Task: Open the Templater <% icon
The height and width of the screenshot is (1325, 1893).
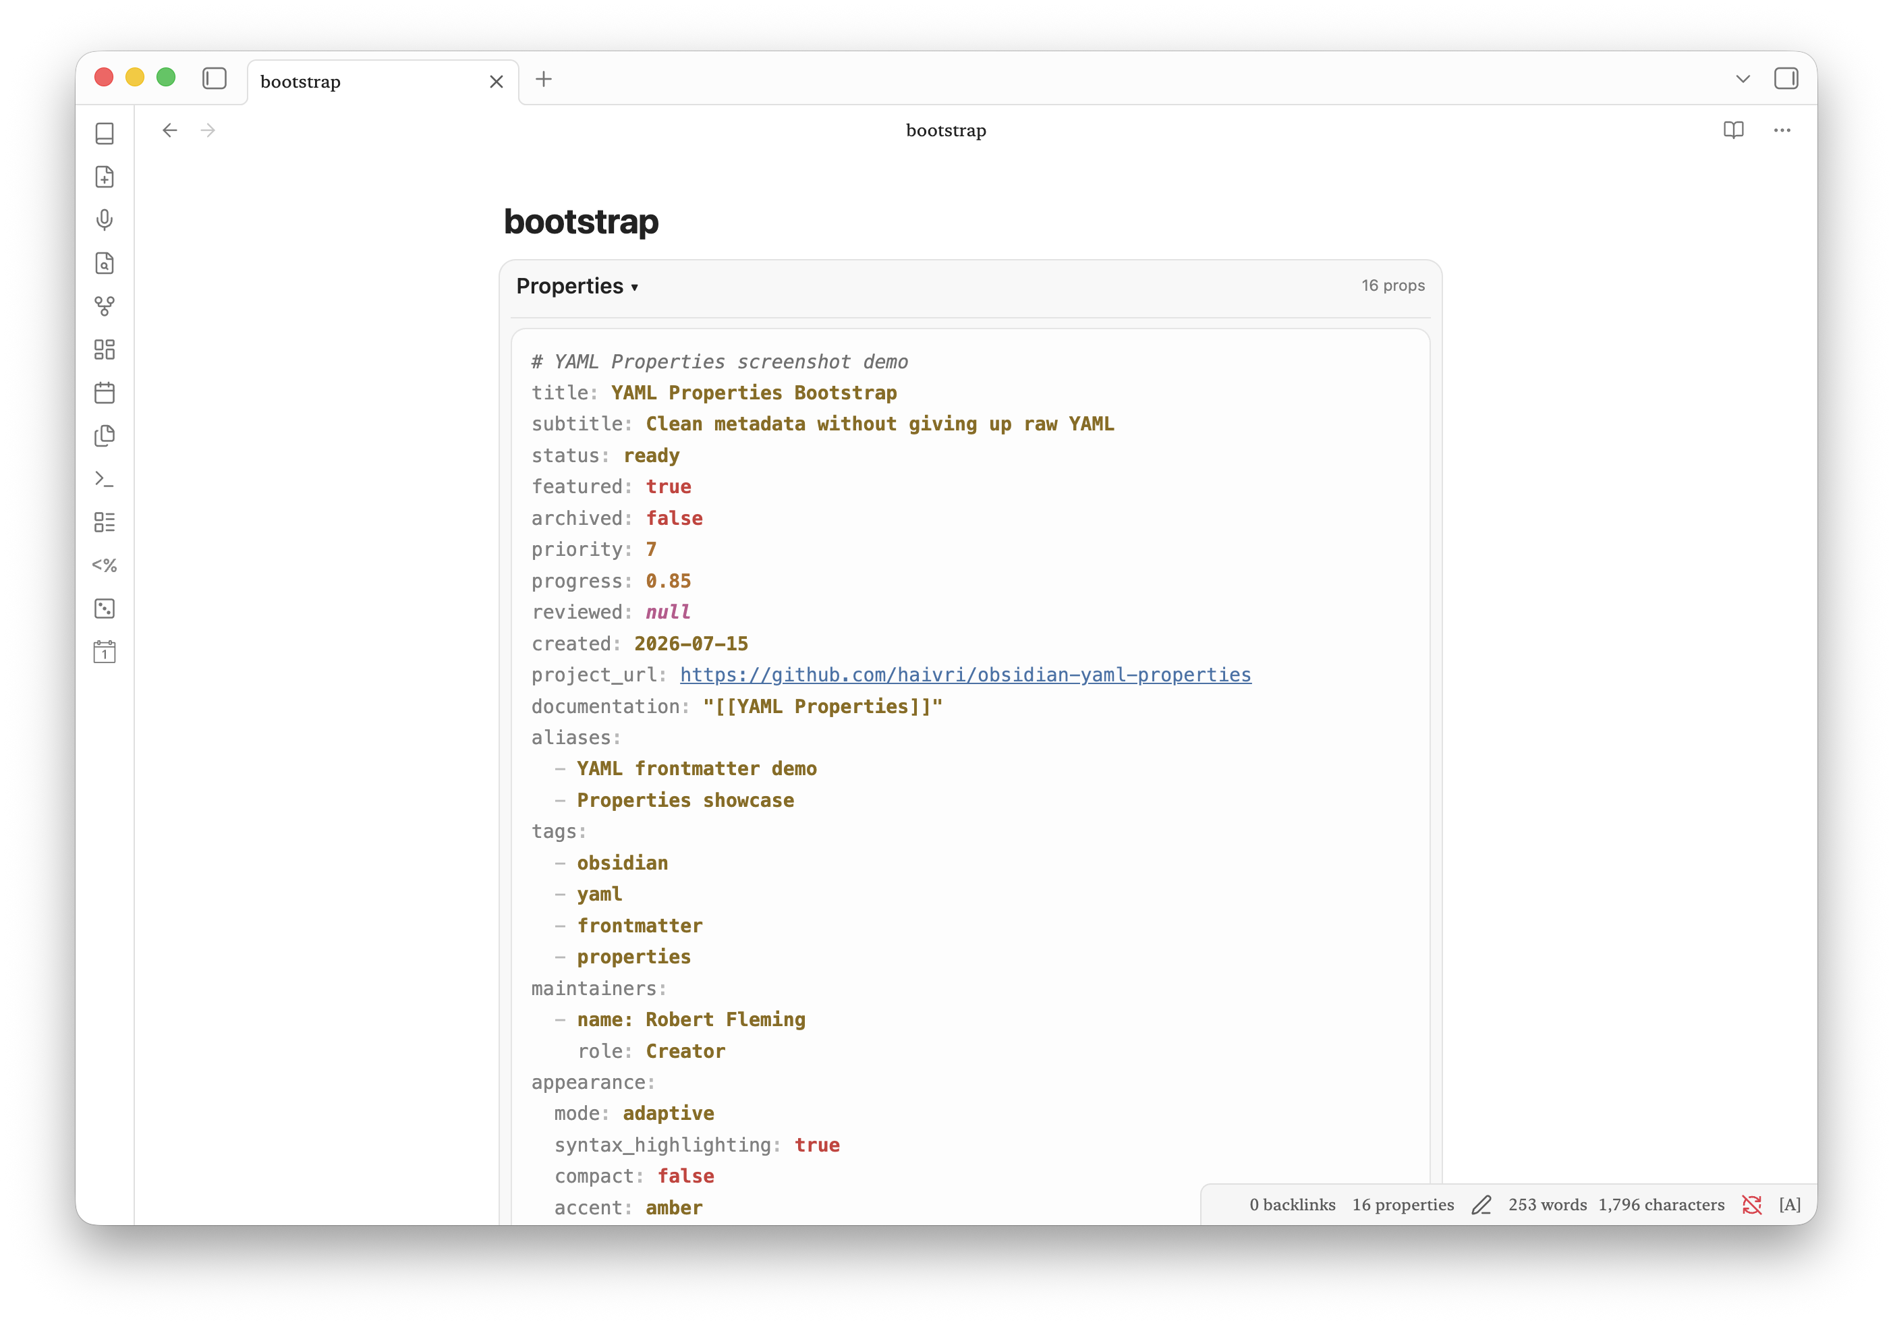Action: click(x=105, y=565)
